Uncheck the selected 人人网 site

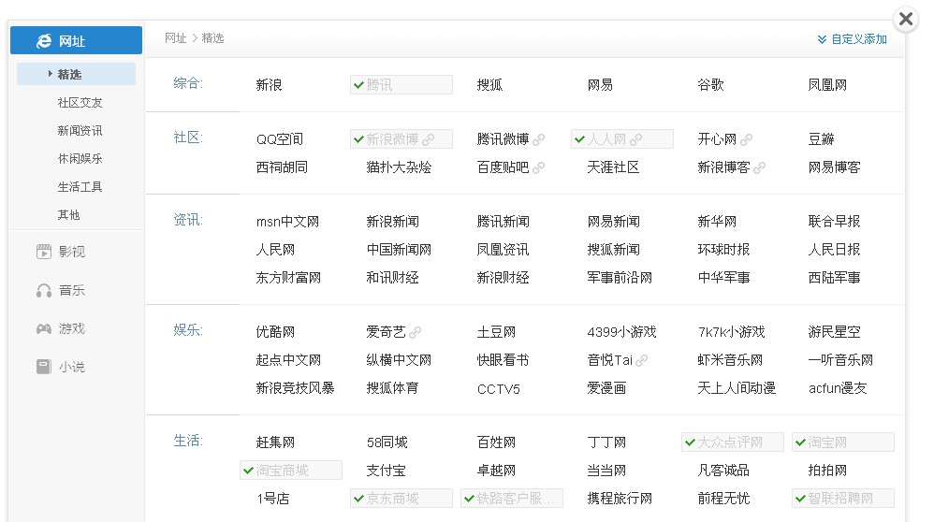coord(622,139)
